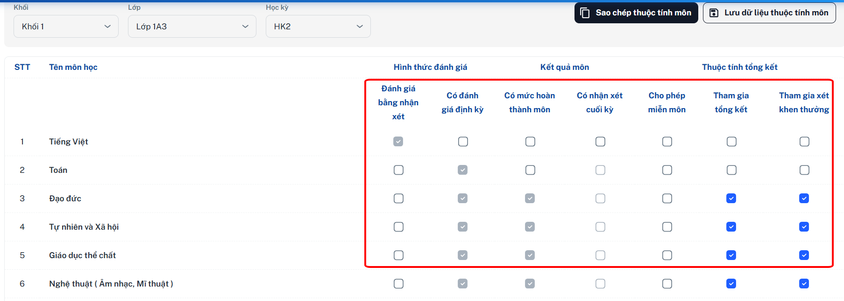This screenshot has height=301, width=844.
Task: Select the Tự nhiên và Xã hội subject name
Action: [84, 227]
